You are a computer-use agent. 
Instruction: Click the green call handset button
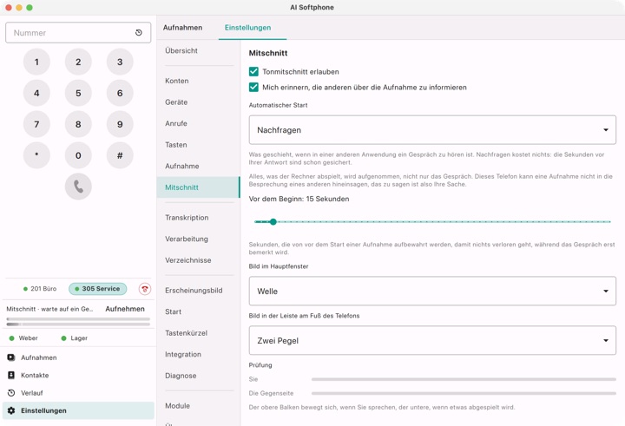tap(78, 187)
